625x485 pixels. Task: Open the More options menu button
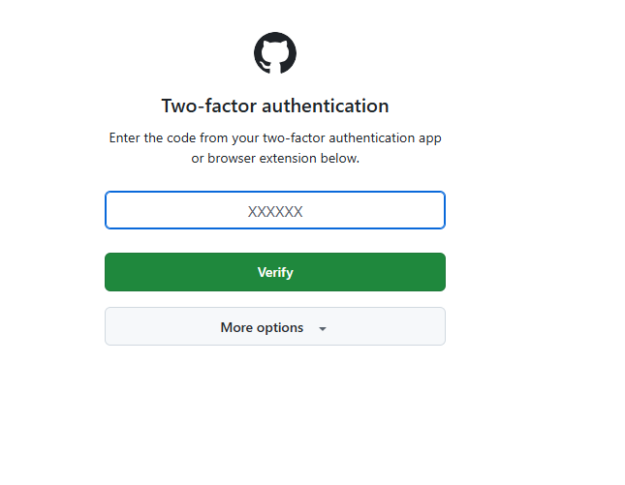(x=275, y=327)
